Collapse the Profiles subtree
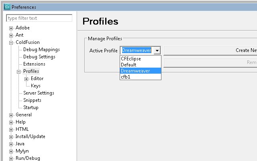Image resolution: width=257 pixels, height=161 pixels. (19, 72)
